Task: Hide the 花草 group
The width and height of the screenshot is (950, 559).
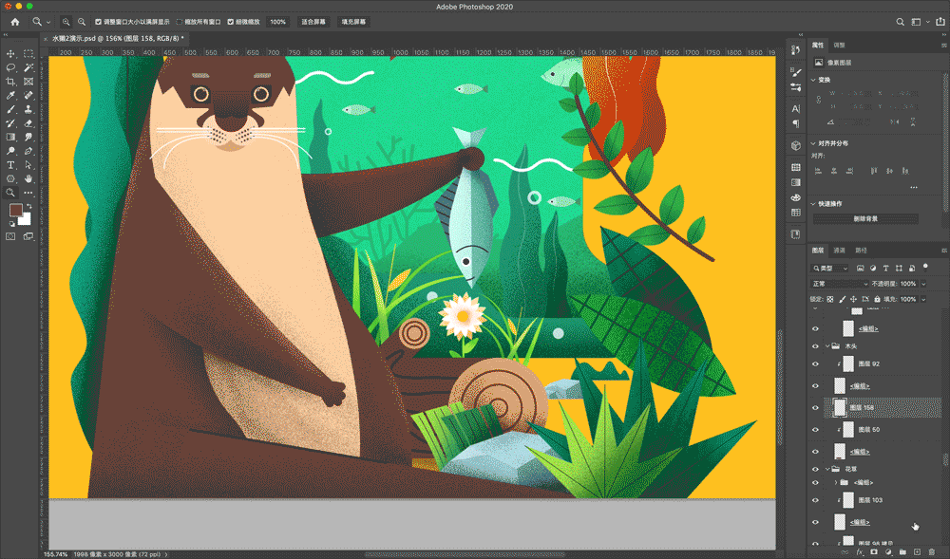Action: tap(815, 469)
